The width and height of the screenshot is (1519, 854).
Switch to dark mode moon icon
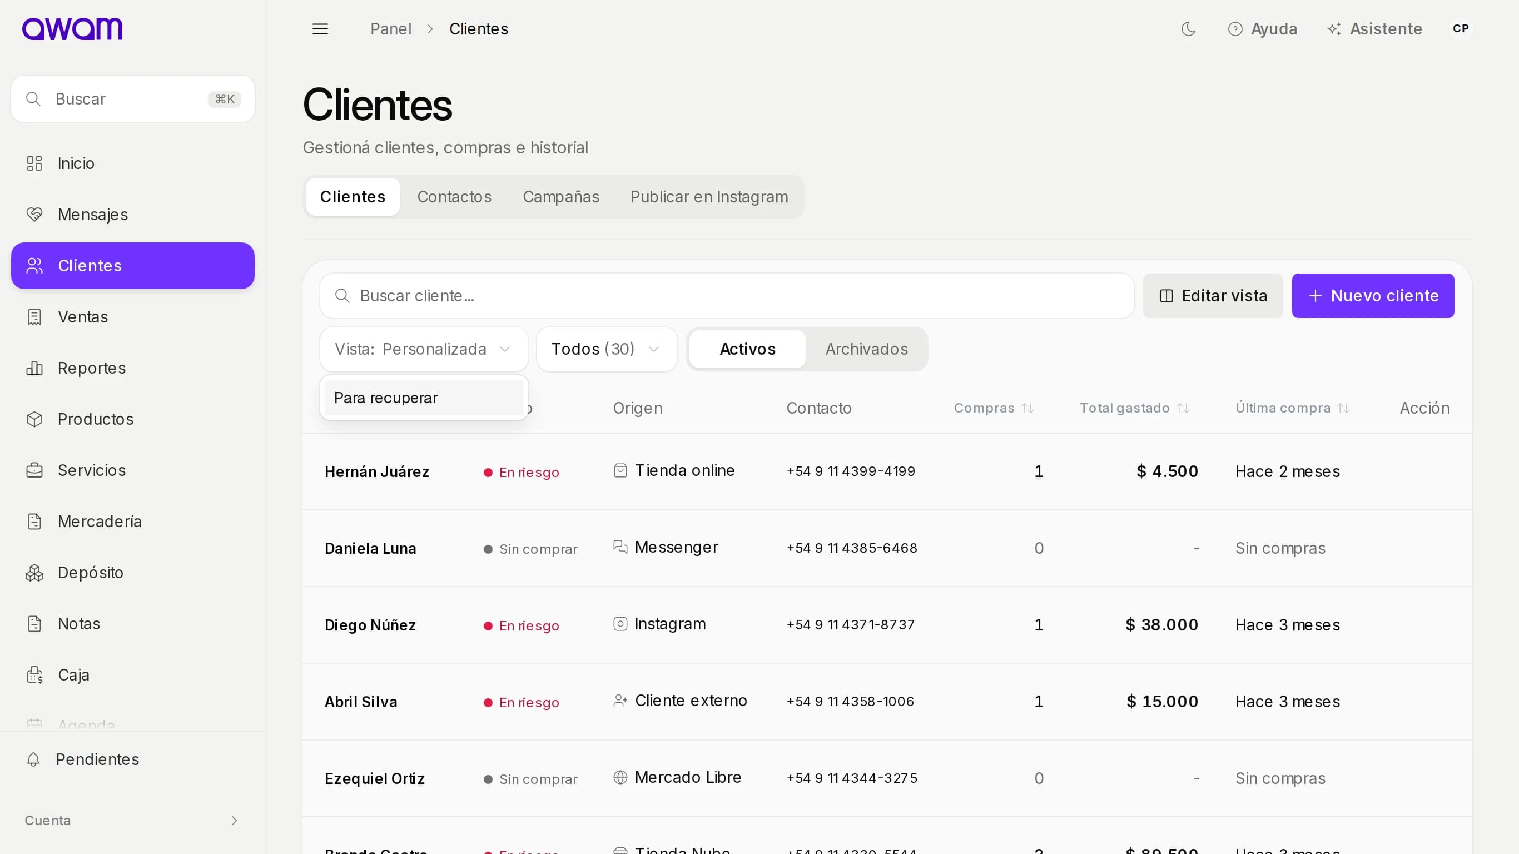tap(1188, 29)
